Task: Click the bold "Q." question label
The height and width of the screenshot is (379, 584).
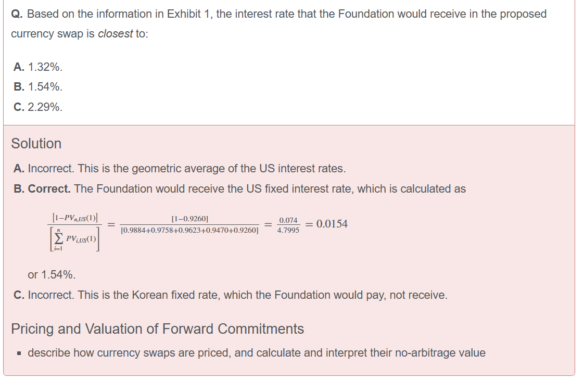Action: click(17, 14)
